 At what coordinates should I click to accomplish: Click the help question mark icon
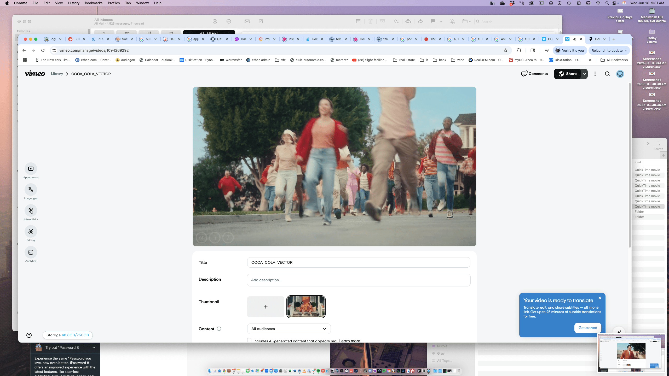29,335
